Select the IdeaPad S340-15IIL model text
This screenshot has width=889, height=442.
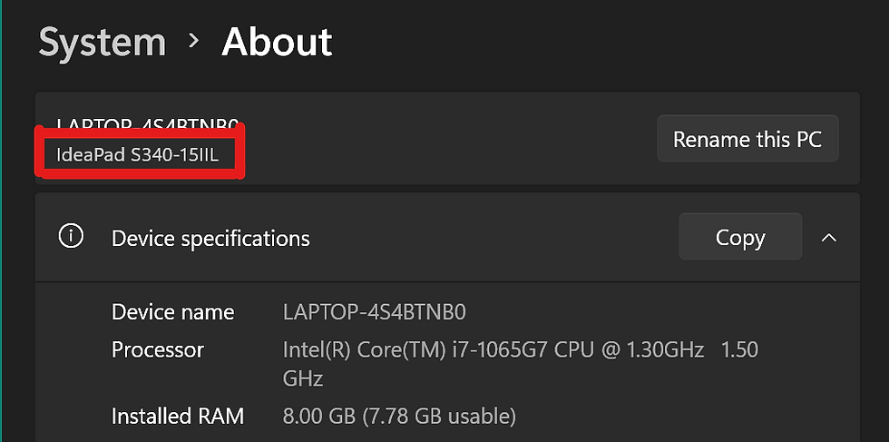point(137,154)
